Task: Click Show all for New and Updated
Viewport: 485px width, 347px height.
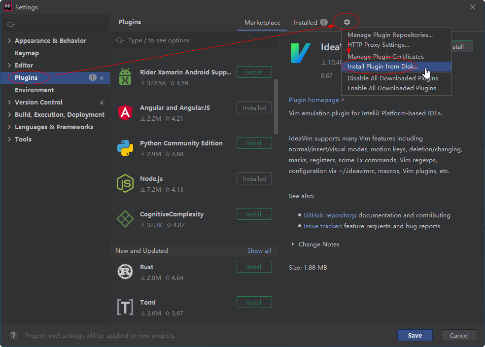Action: click(x=259, y=251)
